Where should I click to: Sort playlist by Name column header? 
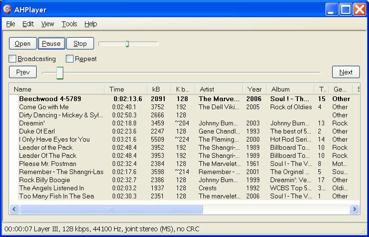[57, 89]
